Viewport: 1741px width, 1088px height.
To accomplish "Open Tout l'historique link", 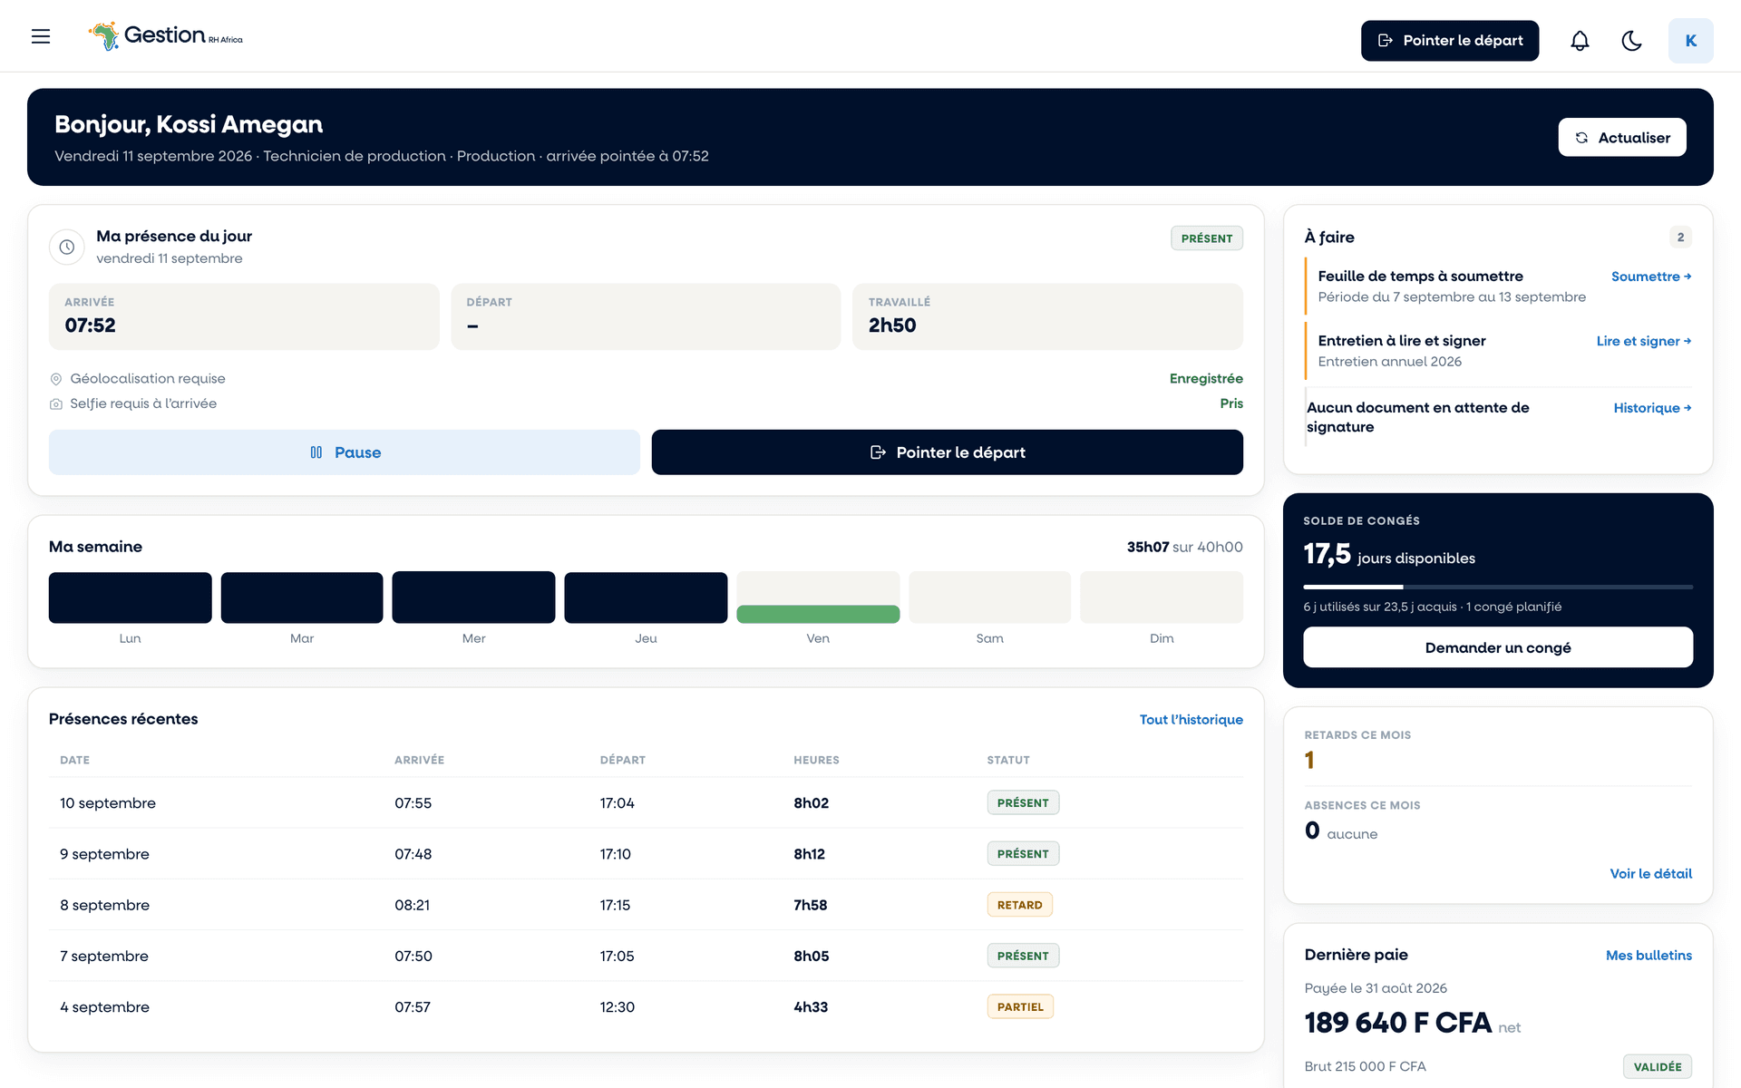I will [1191, 720].
